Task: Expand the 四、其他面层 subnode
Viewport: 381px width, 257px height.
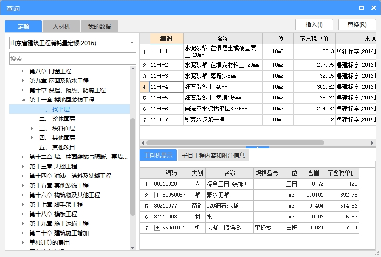Action: tap(32, 138)
